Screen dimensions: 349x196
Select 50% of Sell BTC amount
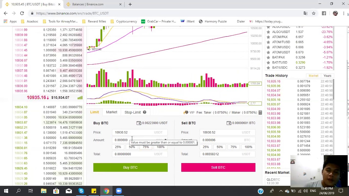point(219,147)
